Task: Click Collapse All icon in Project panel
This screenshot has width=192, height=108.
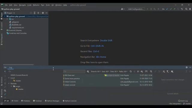Action: click(x=38, y=13)
